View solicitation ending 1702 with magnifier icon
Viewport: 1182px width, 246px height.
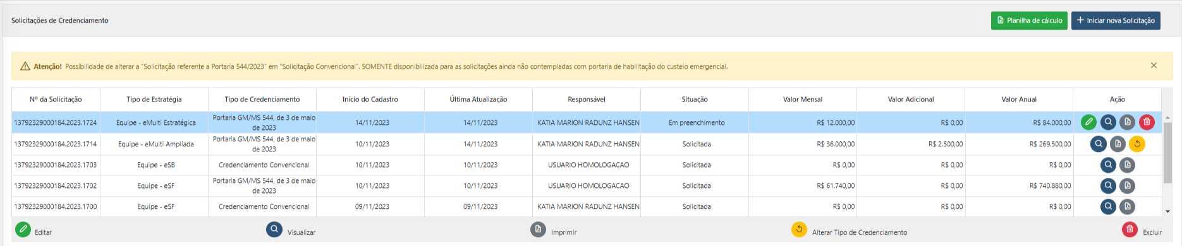[x=1108, y=186]
